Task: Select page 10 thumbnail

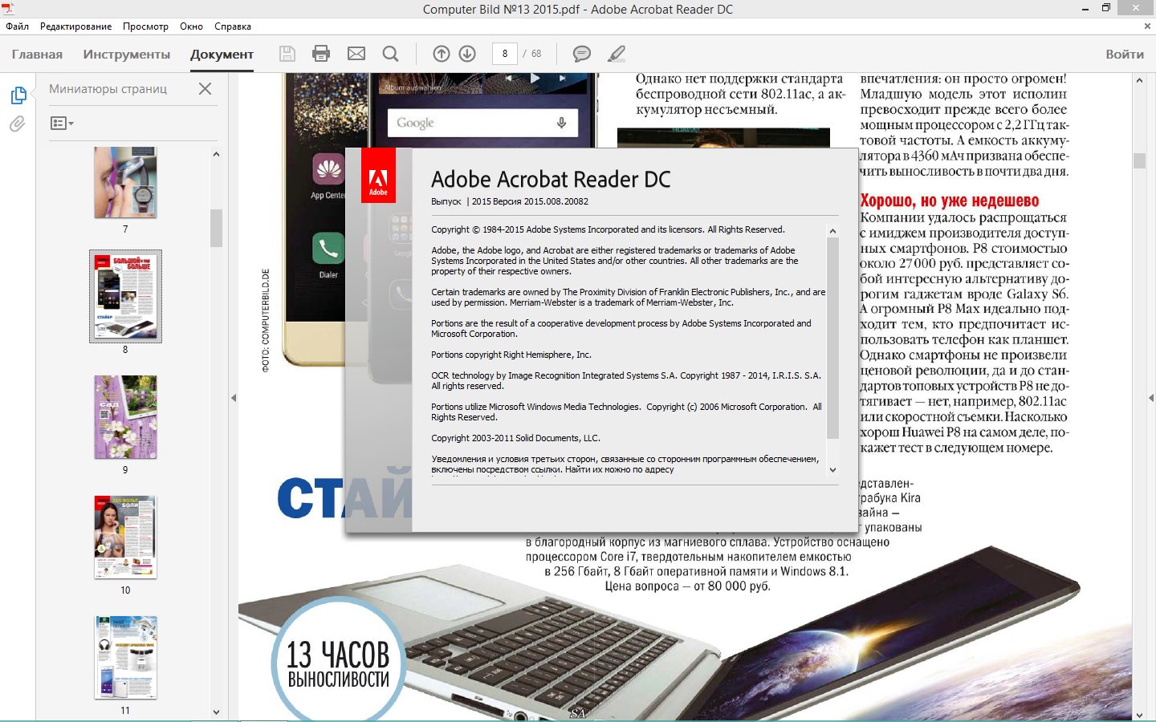Action: pos(125,537)
